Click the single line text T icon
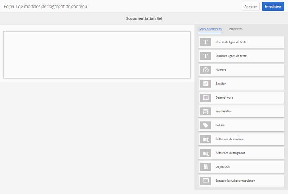Viewport: 288px width, 194px height. point(205,42)
